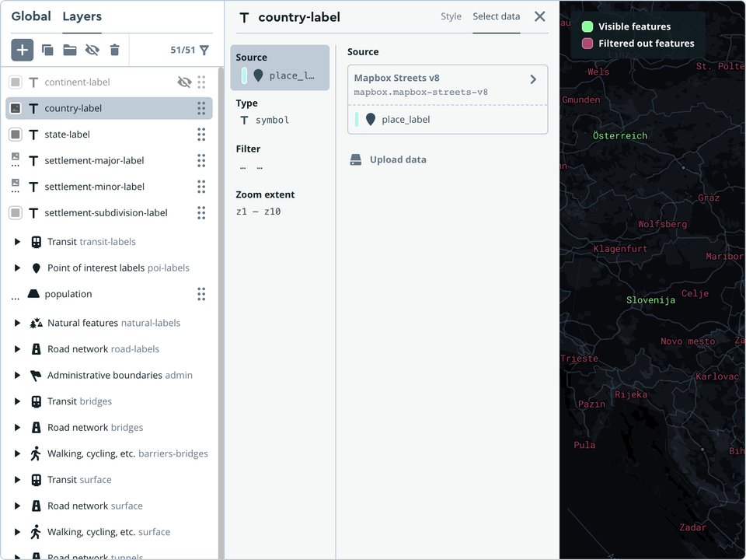746x560 pixels.
Task: Switch to the Style tab
Action: point(451,16)
